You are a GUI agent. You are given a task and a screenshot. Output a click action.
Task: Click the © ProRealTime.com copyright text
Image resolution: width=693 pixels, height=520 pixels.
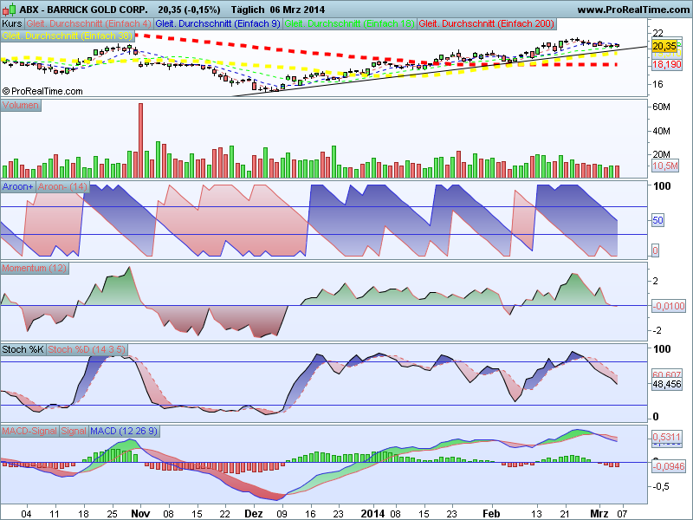(42, 92)
